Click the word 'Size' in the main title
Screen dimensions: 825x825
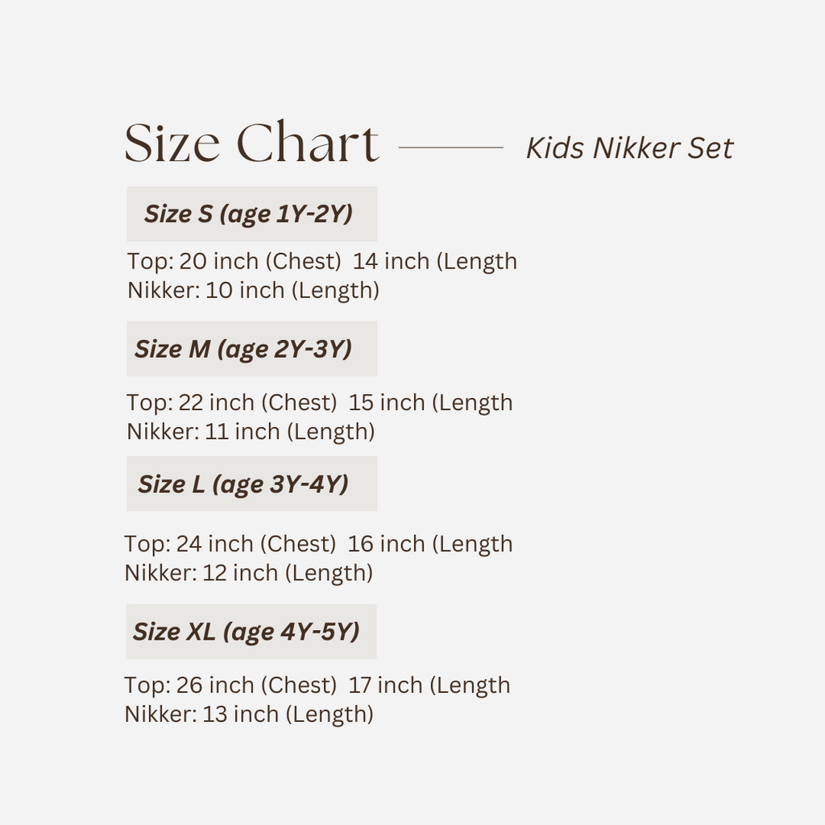[172, 144]
